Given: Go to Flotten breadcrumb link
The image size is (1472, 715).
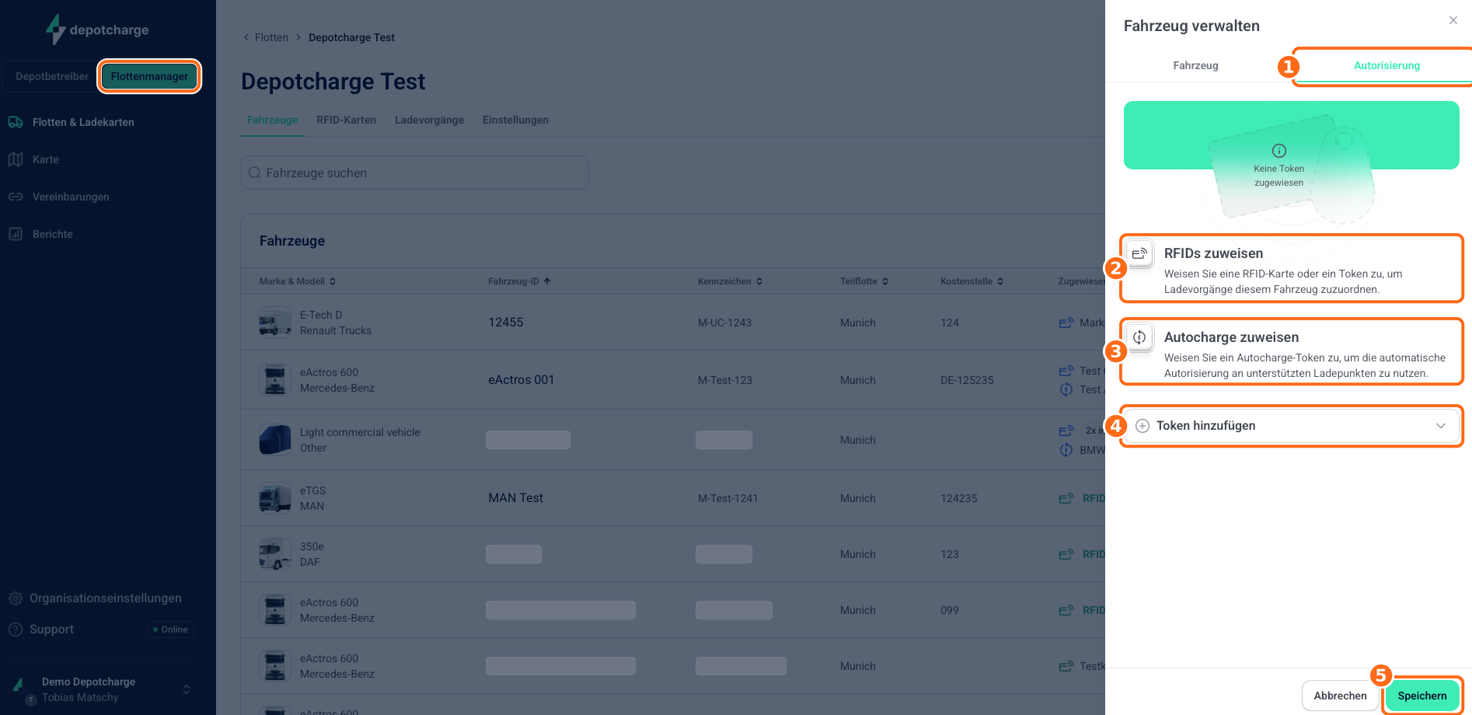Looking at the screenshot, I should pos(271,37).
